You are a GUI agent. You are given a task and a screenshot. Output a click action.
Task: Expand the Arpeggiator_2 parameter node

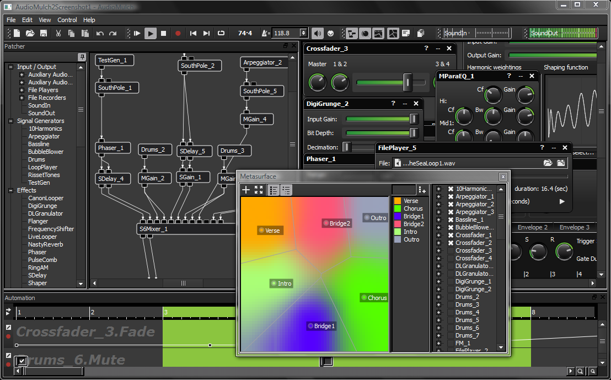tap(439, 204)
